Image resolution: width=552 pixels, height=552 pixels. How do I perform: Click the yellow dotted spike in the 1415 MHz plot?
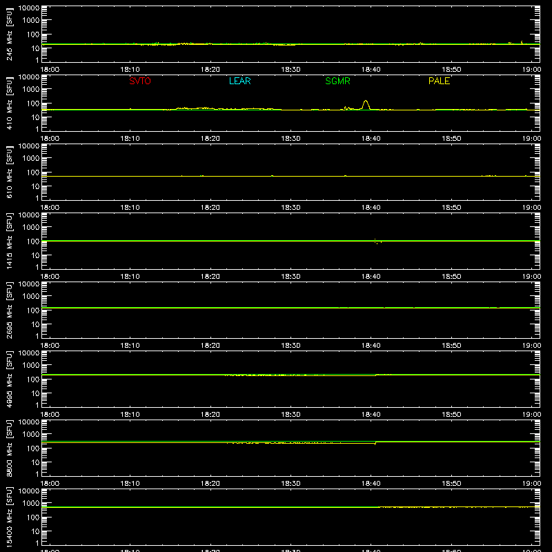377,241
